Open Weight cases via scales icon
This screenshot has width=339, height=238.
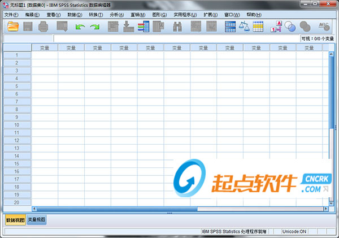[244, 27]
